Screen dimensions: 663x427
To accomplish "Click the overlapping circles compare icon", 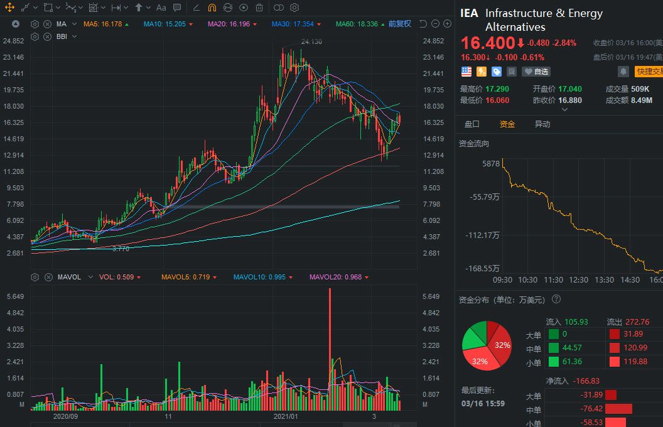I will tap(279, 8).
